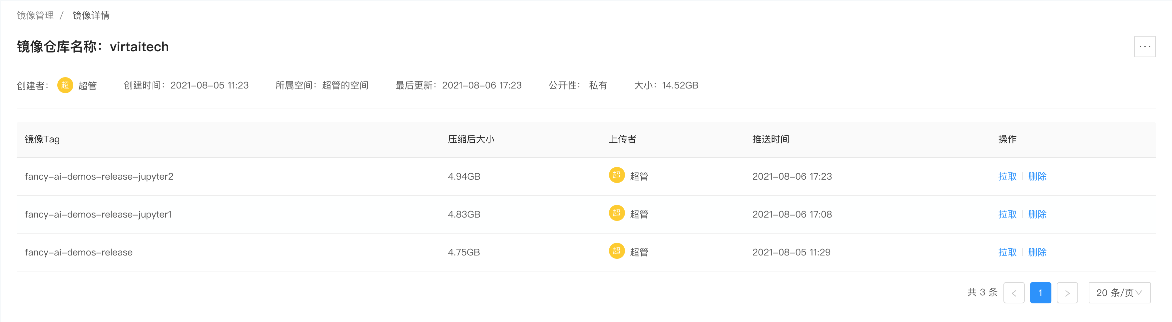This screenshot has width=1172, height=322.
Task: Click the 推送时间 column header
Action: coord(770,139)
